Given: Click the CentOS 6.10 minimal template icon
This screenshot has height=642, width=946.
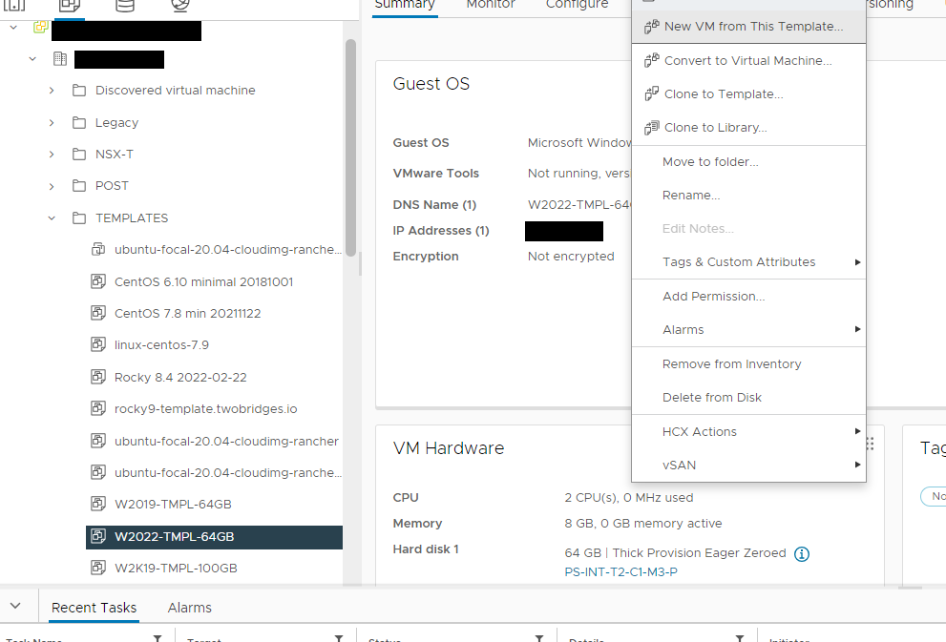Looking at the screenshot, I should (97, 281).
